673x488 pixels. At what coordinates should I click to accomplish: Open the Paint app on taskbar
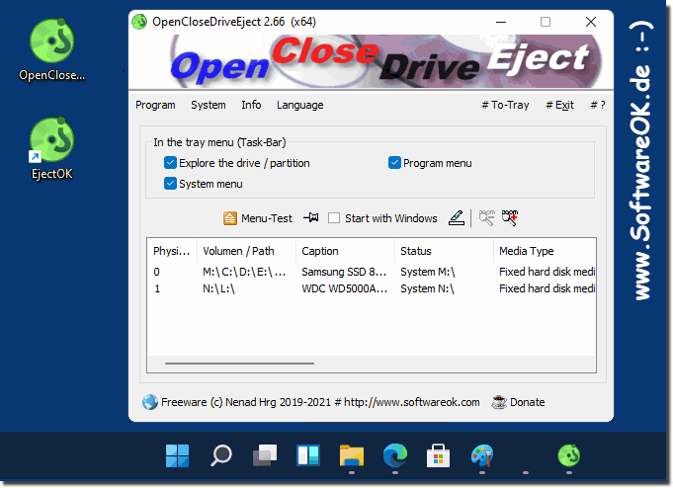[x=482, y=455]
